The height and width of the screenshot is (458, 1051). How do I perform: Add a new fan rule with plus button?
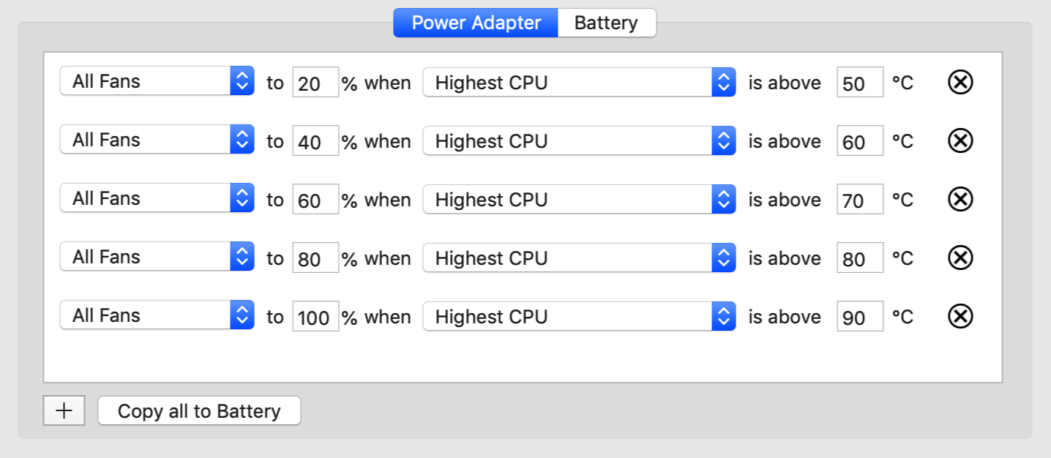coord(64,411)
